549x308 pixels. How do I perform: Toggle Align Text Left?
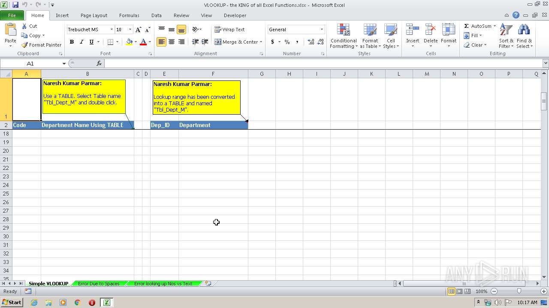162,42
